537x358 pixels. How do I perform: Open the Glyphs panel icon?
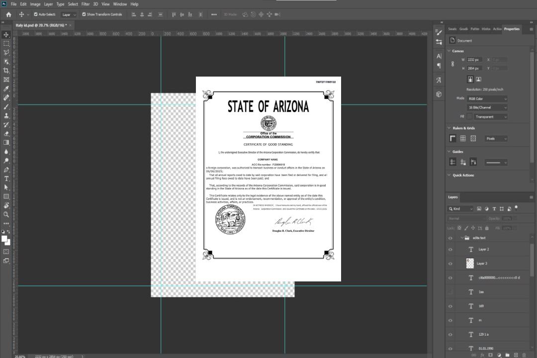click(439, 80)
